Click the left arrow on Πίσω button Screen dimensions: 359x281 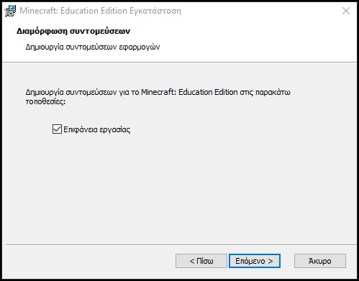[192, 261]
